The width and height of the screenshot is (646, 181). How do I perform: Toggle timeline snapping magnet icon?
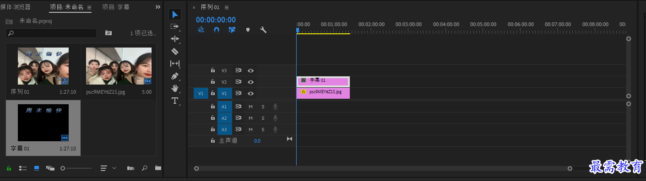coord(217,30)
